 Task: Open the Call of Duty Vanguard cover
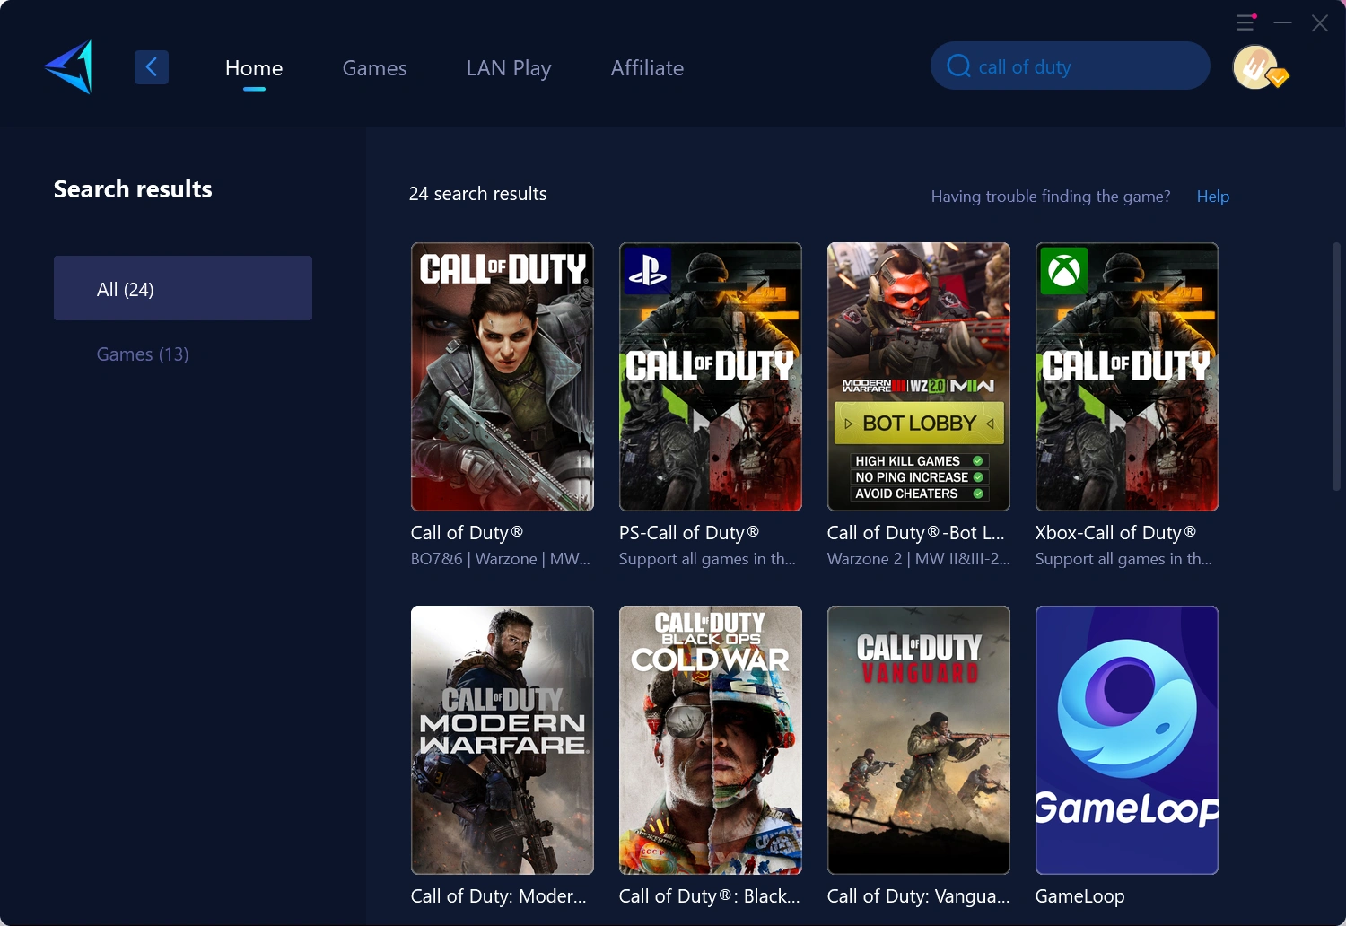tap(919, 740)
